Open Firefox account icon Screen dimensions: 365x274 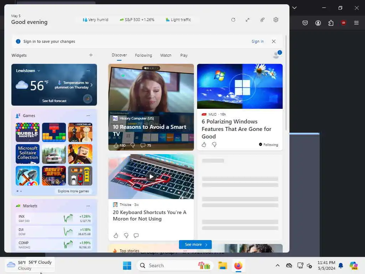click(x=318, y=23)
